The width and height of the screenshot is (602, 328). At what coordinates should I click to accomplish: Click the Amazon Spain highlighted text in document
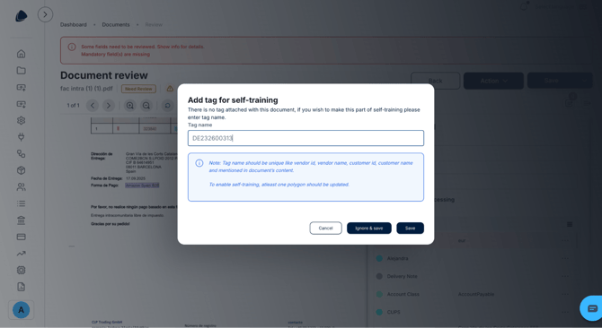click(142, 186)
